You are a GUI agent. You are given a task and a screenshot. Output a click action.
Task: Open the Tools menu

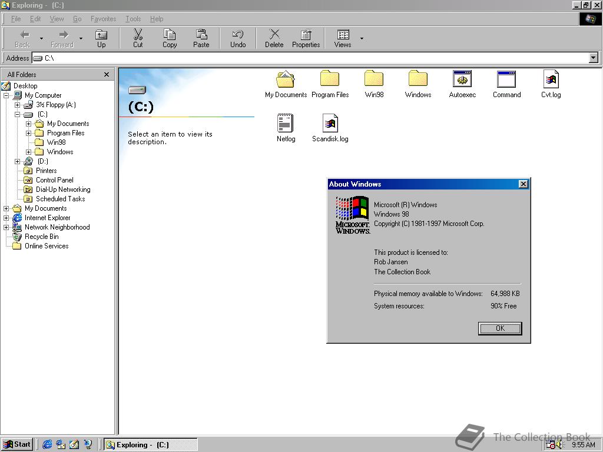(x=133, y=19)
